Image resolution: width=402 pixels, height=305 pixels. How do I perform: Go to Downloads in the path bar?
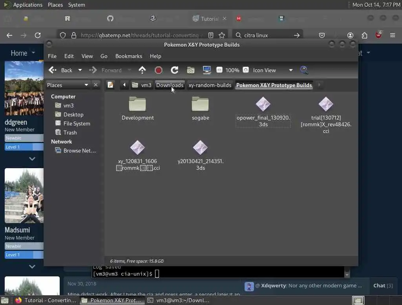point(170,85)
